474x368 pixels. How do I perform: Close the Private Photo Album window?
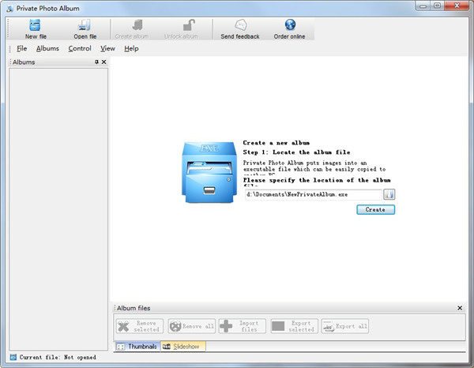point(457,6)
